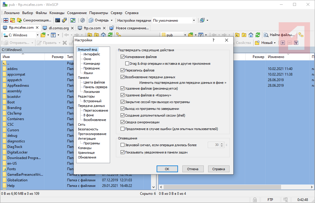This screenshot has width=315, height=203.
Task: Open the Синхронизация... tool
Action: click(34, 20)
